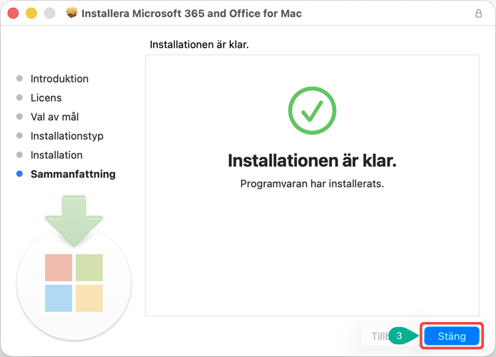
Task: Select the Licens step in sidebar
Action: click(x=46, y=98)
